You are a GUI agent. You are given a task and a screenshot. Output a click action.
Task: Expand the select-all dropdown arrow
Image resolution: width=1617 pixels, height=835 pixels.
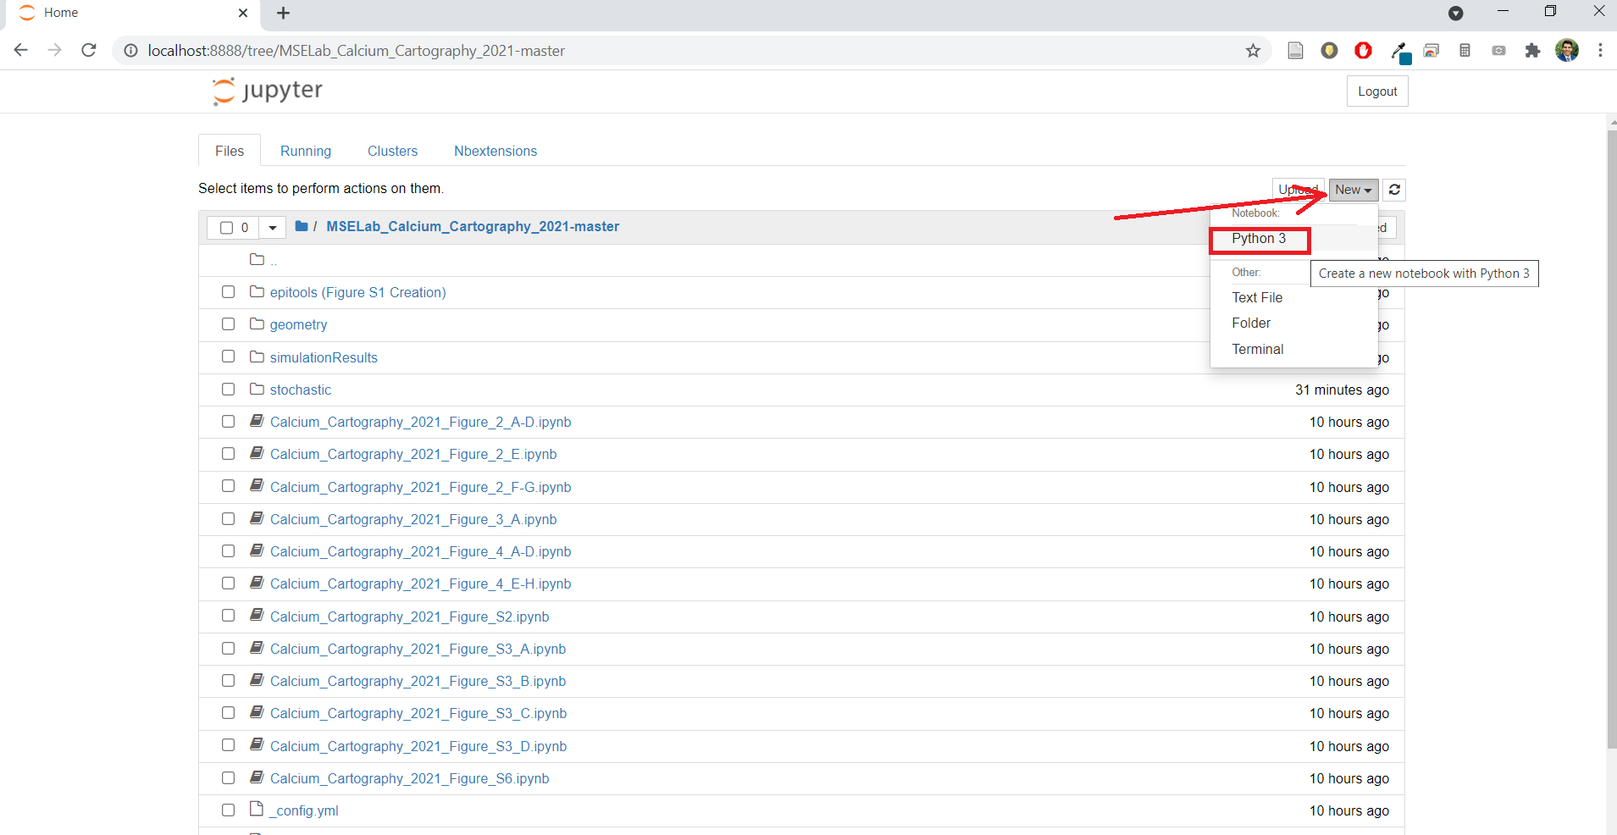(272, 228)
